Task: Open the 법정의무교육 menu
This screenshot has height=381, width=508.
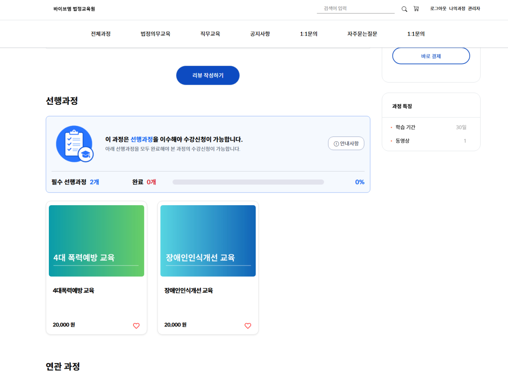Action: 156,34
